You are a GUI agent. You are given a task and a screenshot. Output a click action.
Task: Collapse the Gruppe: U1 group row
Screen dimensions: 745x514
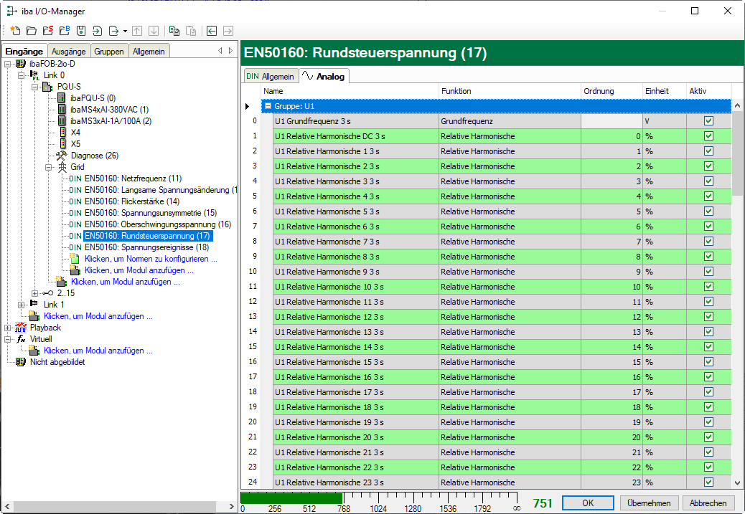268,106
